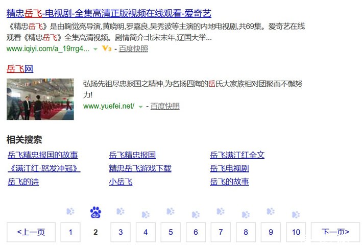The image size is (362, 250).
Task: Jump to results page 1
Action: tap(70, 232)
